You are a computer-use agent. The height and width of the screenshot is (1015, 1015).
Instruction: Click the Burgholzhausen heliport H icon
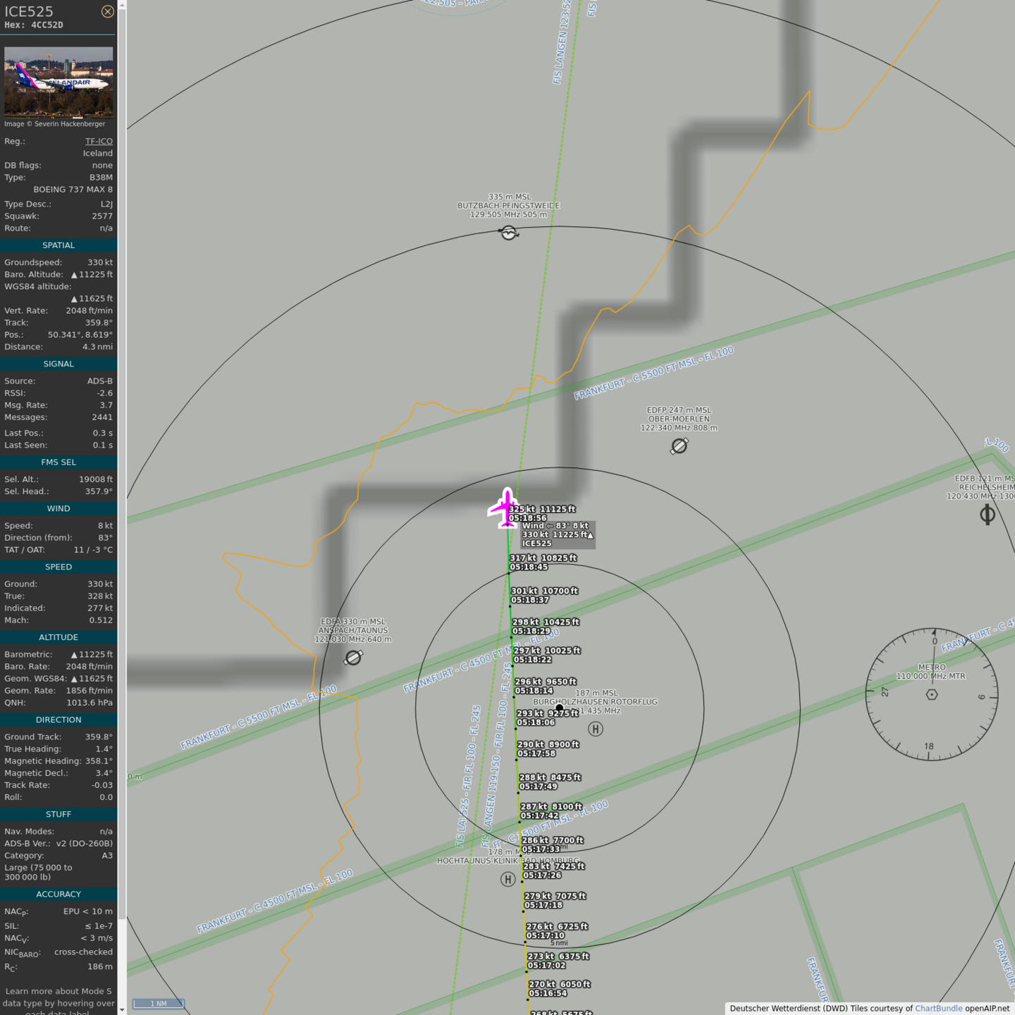click(x=596, y=729)
